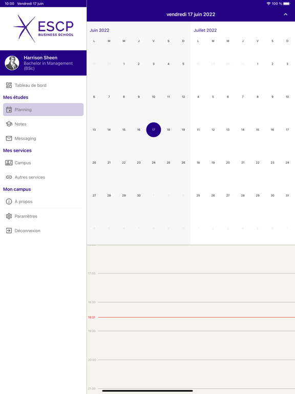Select July 10 in Juillet 2022
The width and height of the screenshot is (295, 394).
click(x=287, y=97)
